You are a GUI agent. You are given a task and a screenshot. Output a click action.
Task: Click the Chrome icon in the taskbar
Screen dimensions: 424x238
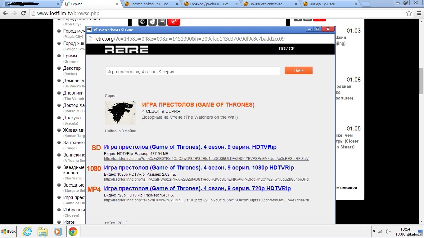[x=73, y=231]
